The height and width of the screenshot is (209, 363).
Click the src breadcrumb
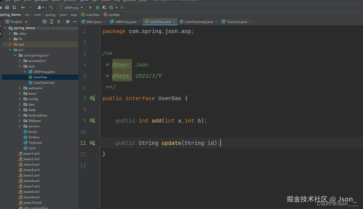(28, 15)
